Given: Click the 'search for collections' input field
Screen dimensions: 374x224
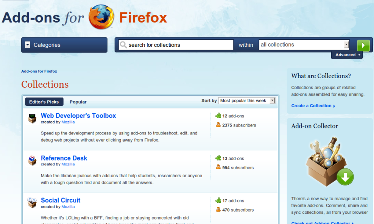Looking at the screenshot, I should (x=176, y=45).
